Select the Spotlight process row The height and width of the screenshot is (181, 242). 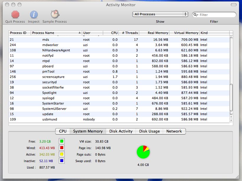[x=119, y=93]
